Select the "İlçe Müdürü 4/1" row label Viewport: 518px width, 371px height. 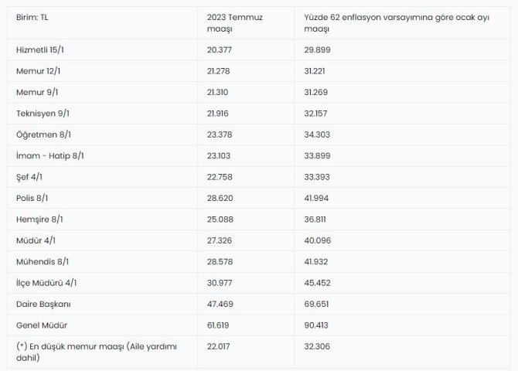point(47,283)
